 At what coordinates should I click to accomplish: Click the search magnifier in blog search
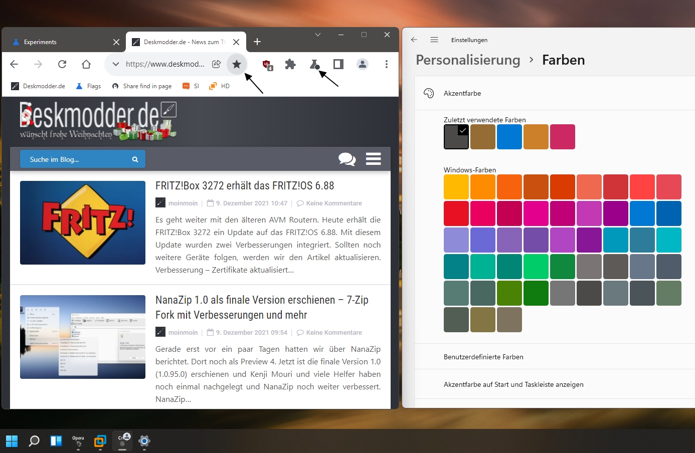coord(135,159)
